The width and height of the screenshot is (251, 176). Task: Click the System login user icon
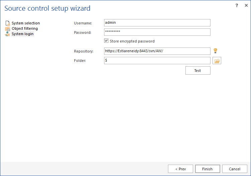[7, 34]
